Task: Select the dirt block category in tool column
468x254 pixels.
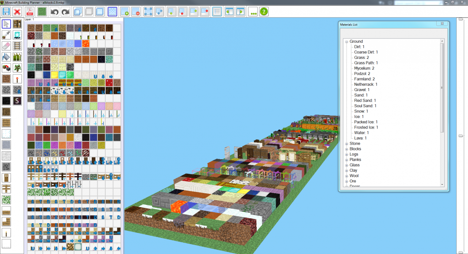Action: coord(6,79)
